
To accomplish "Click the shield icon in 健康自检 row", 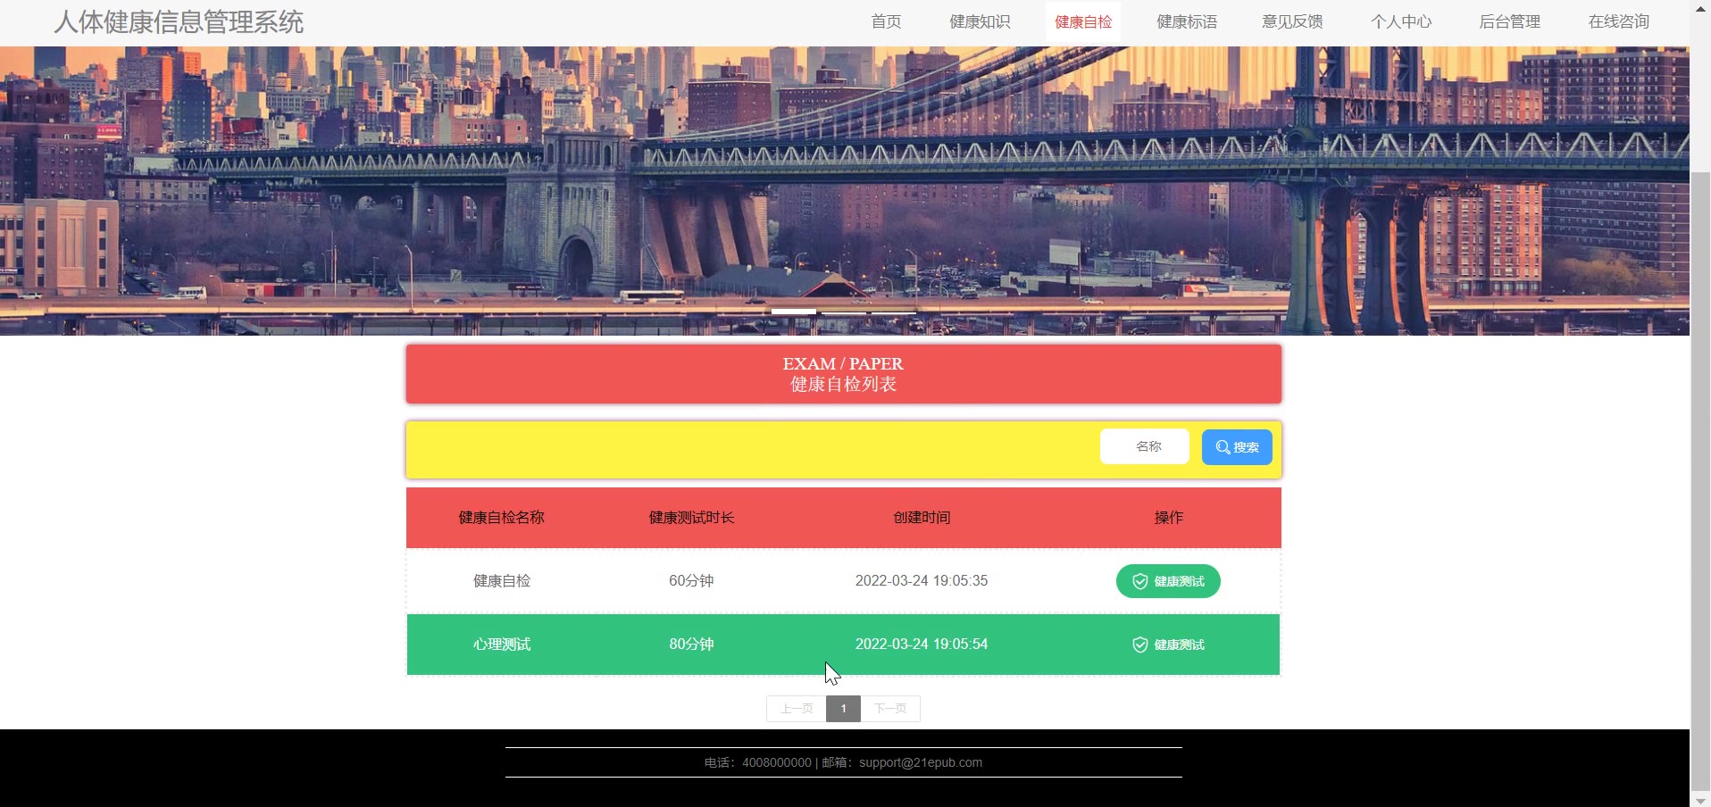I will pyautogui.click(x=1140, y=581).
